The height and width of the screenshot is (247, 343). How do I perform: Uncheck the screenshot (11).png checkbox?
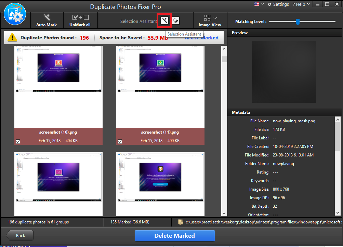120,141
